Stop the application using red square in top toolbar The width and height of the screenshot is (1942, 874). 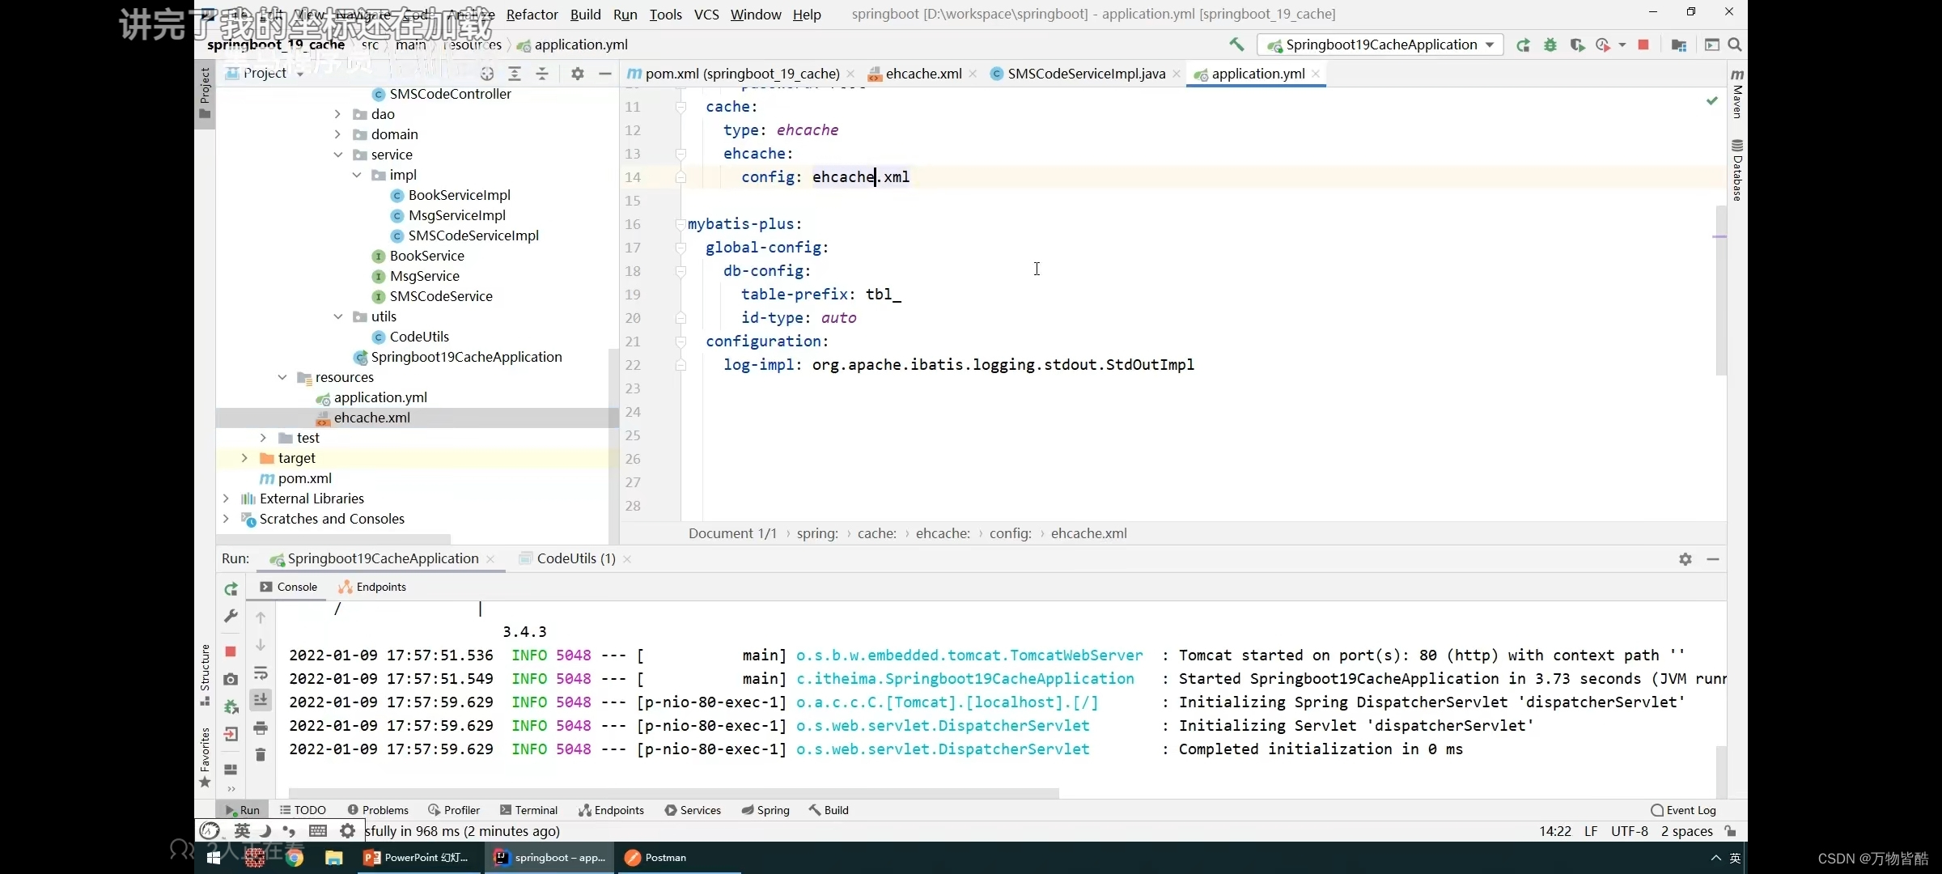(x=1643, y=45)
